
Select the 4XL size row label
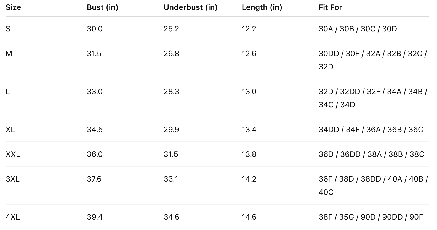[12, 217]
